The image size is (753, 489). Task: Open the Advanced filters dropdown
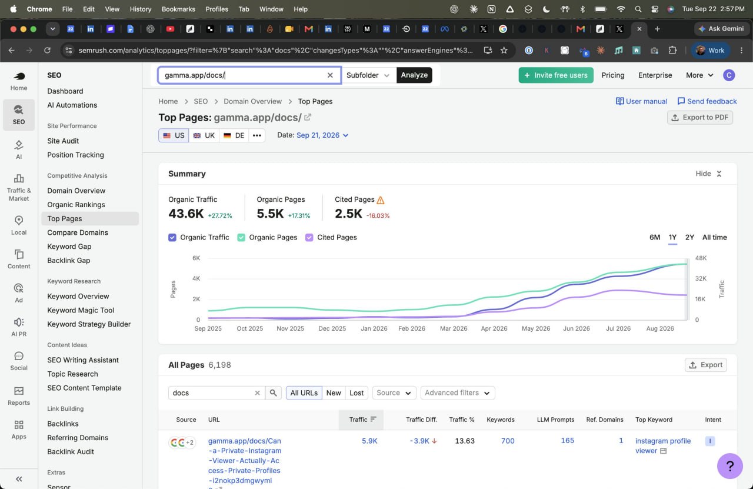tap(458, 393)
